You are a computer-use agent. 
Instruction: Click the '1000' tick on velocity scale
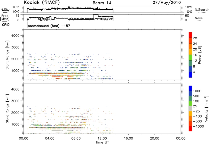point(197,91)
